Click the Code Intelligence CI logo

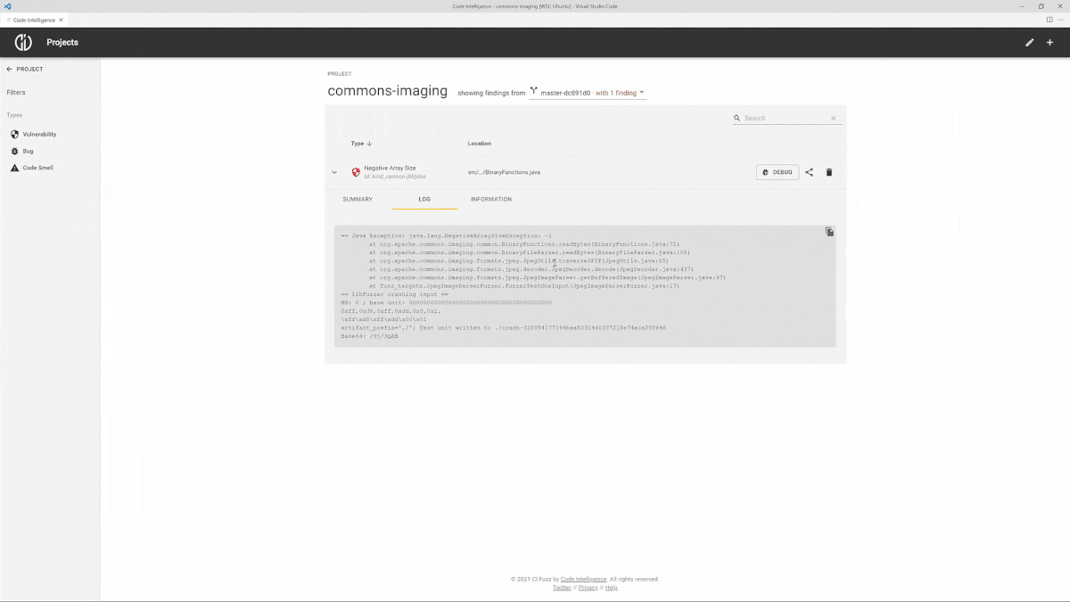click(23, 42)
